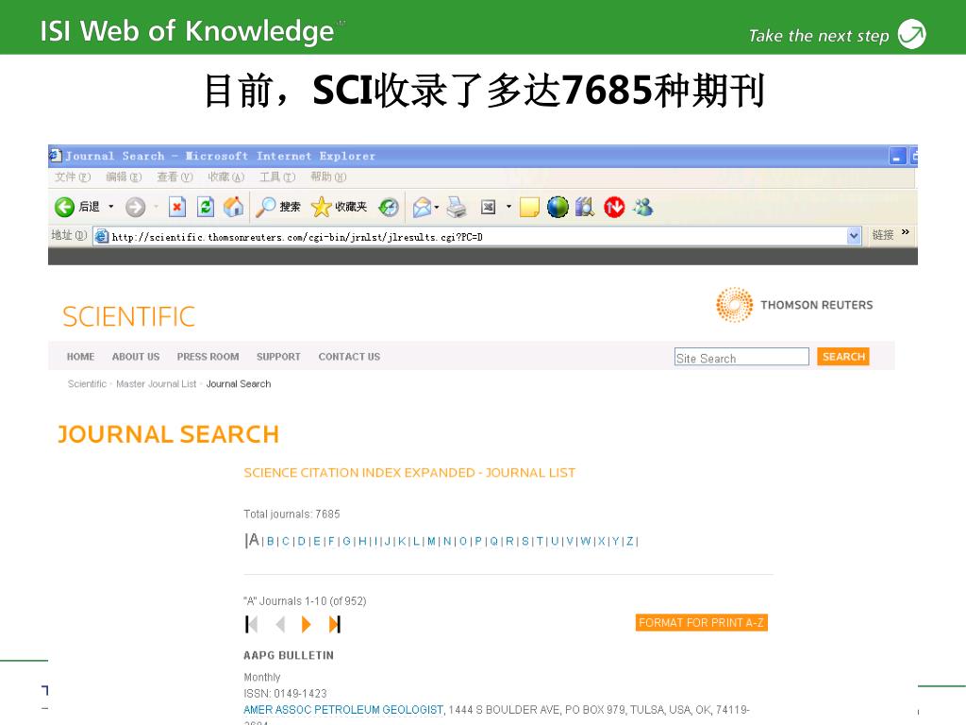Click the red circular toolbar icon
The image size is (966, 725).
point(614,207)
